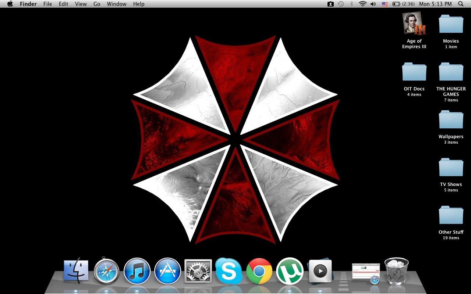Open the Help menu

point(139,4)
